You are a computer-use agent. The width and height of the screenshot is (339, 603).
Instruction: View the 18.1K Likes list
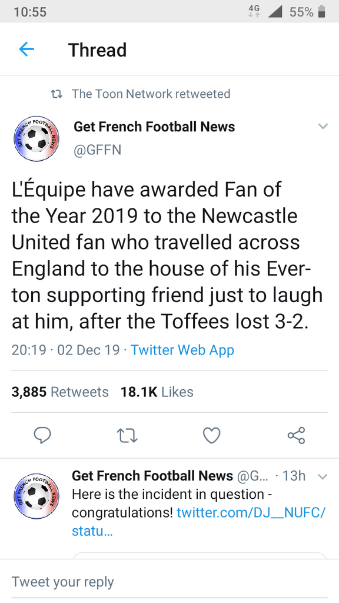pyautogui.click(x=157, y=392)
